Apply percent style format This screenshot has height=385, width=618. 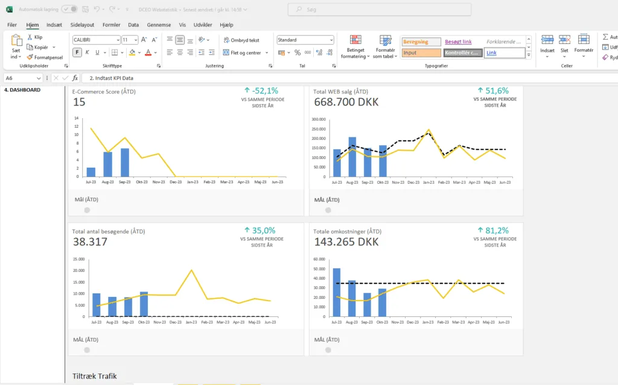point(298,52)
